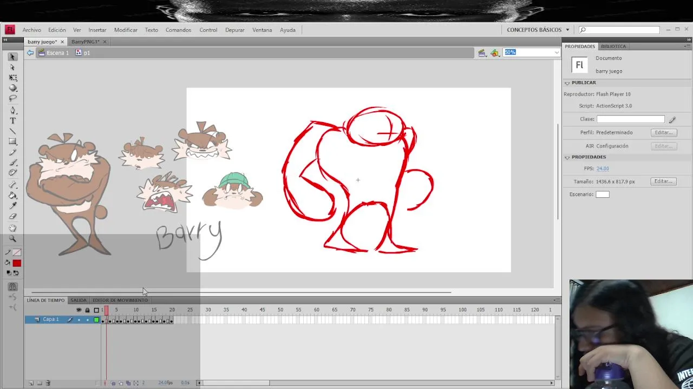This screenshot has height=389, width=693.
Task: Toggle the edit multiple frames button
Action: [128, 383]
